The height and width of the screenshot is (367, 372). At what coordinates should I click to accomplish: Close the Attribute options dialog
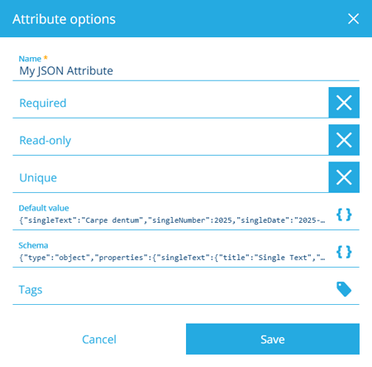[x=353, y=19]
